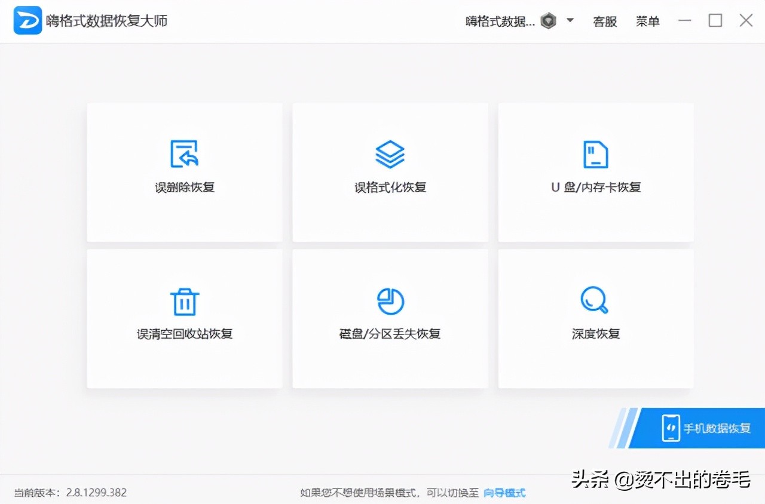Click the 深度恢复 magnifier icon
Viewport: 765px width, 504px height.
tap(595, 300)
